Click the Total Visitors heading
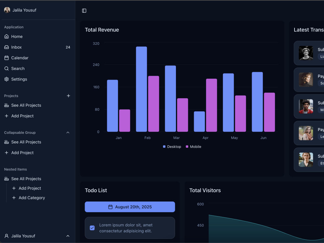 [205, 190]
